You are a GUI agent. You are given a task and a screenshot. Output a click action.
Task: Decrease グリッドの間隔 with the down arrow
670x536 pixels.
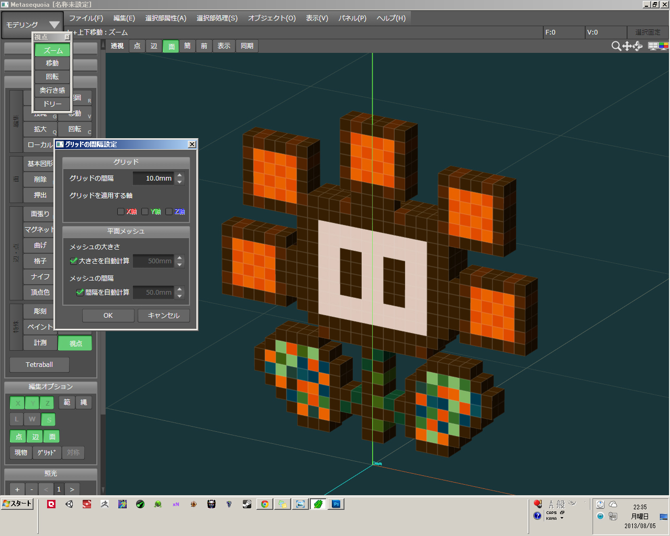click(180, 182)
